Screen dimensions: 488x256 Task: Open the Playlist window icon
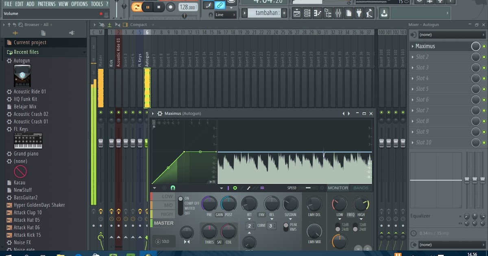pyautogui.click(x=296, y=13)
